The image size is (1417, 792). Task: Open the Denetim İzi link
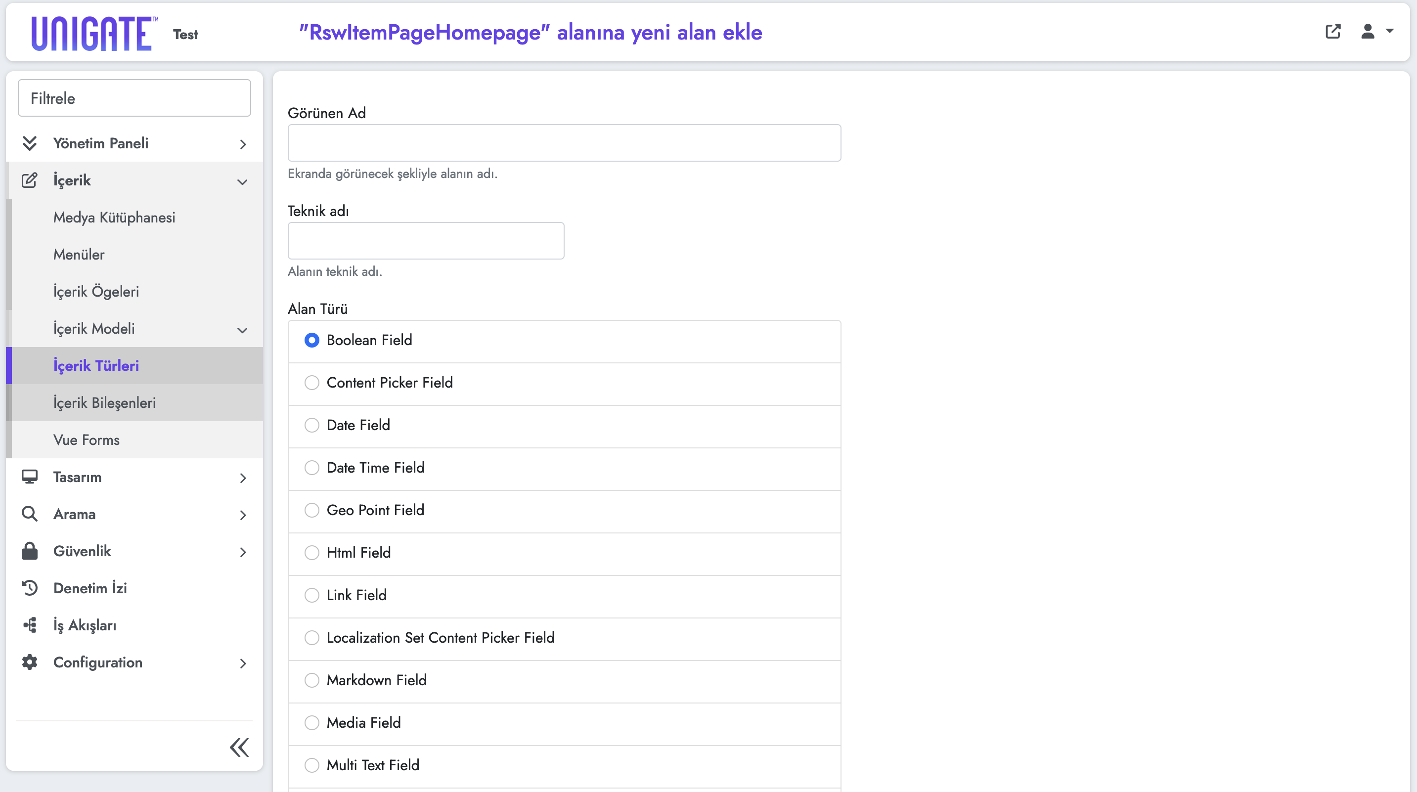(x=90, y=588)
